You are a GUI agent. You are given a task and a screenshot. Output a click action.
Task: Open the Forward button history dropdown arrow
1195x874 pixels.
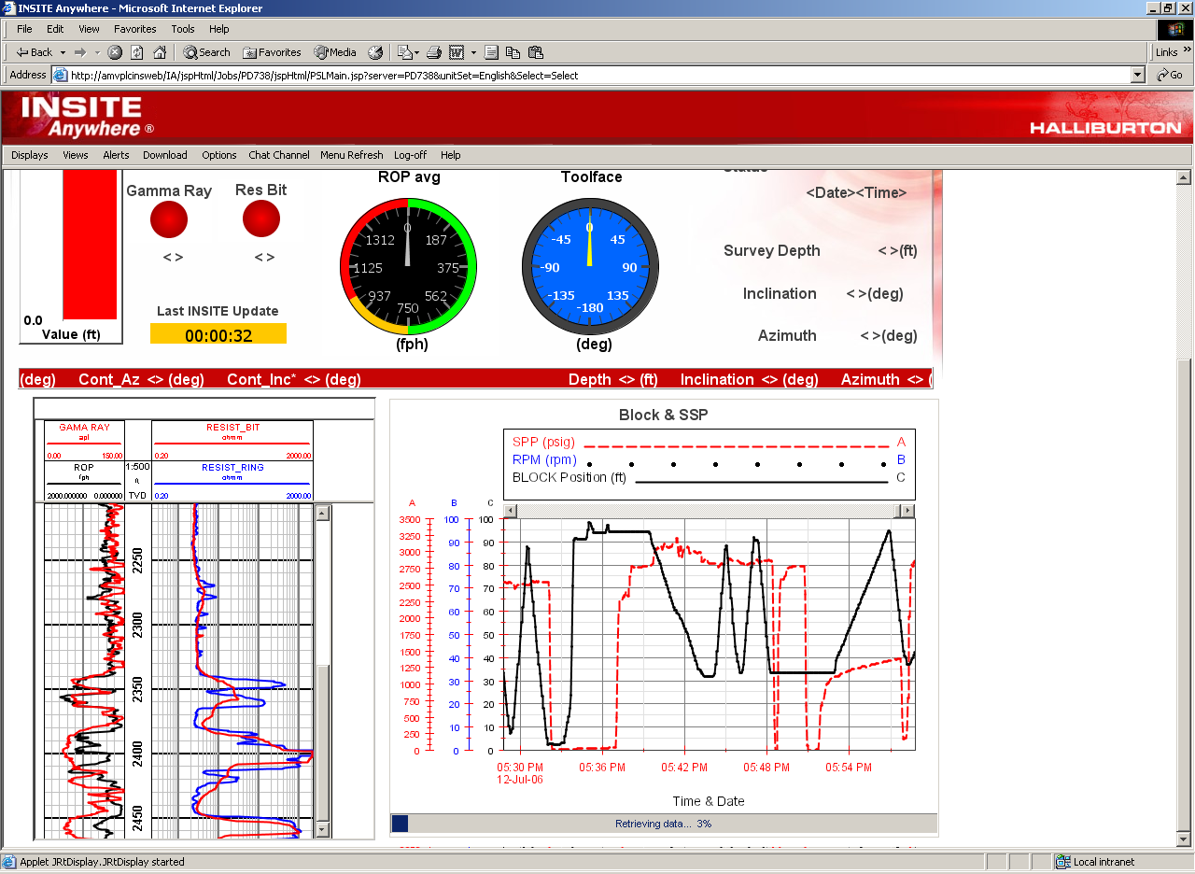pyautogui.click(x=97, y=52)
